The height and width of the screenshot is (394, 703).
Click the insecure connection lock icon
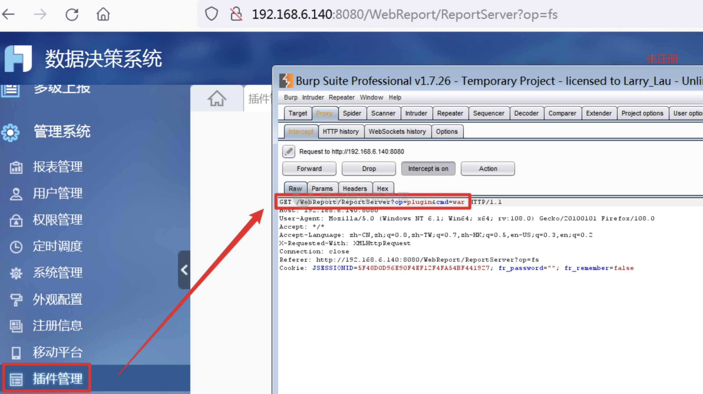[x=236, y=14]
